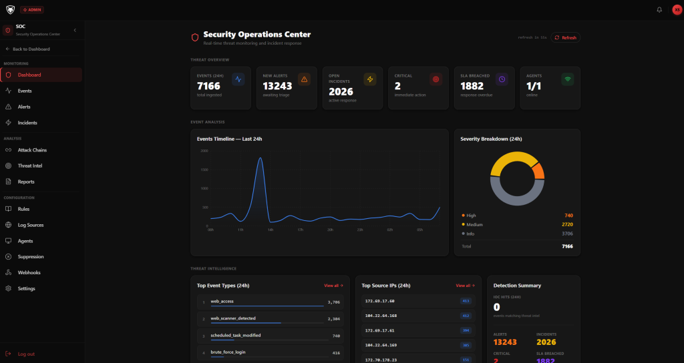Click the orange High donut segment
Viewport: 684px width, 363px height.
click(x=539, y=171)
